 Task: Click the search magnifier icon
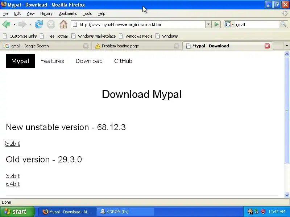(283, 24)
